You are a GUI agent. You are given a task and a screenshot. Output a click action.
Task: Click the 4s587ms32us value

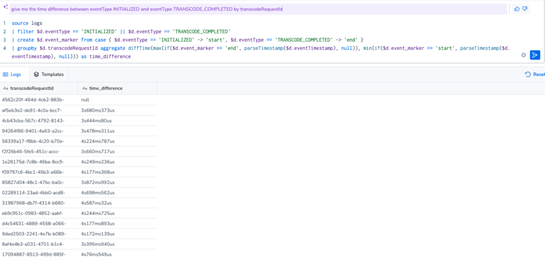[97, 203]
